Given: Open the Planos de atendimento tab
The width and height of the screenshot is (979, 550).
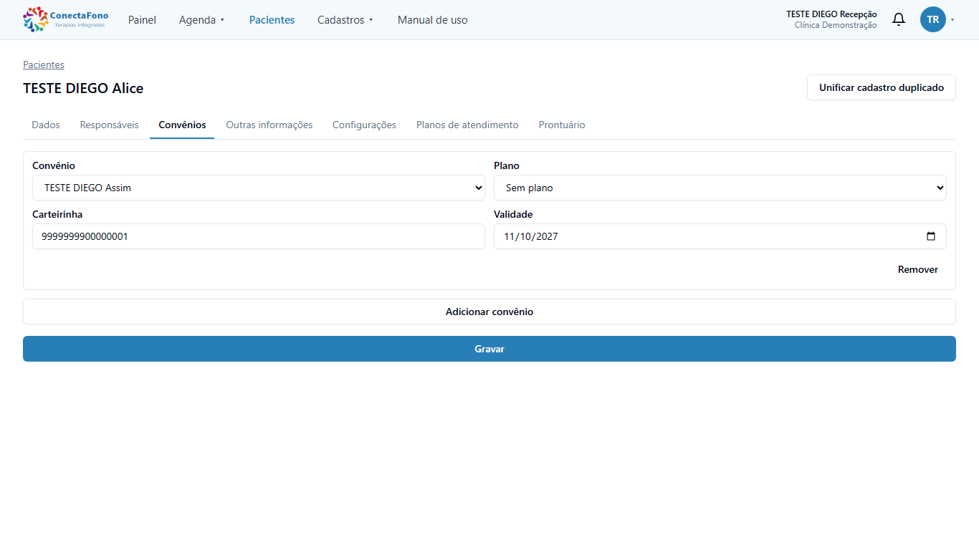Looking at the screenshot, I should pos(467,125).
